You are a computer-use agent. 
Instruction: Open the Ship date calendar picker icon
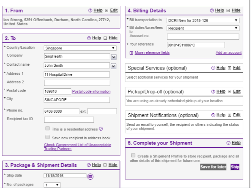(90, 177)
